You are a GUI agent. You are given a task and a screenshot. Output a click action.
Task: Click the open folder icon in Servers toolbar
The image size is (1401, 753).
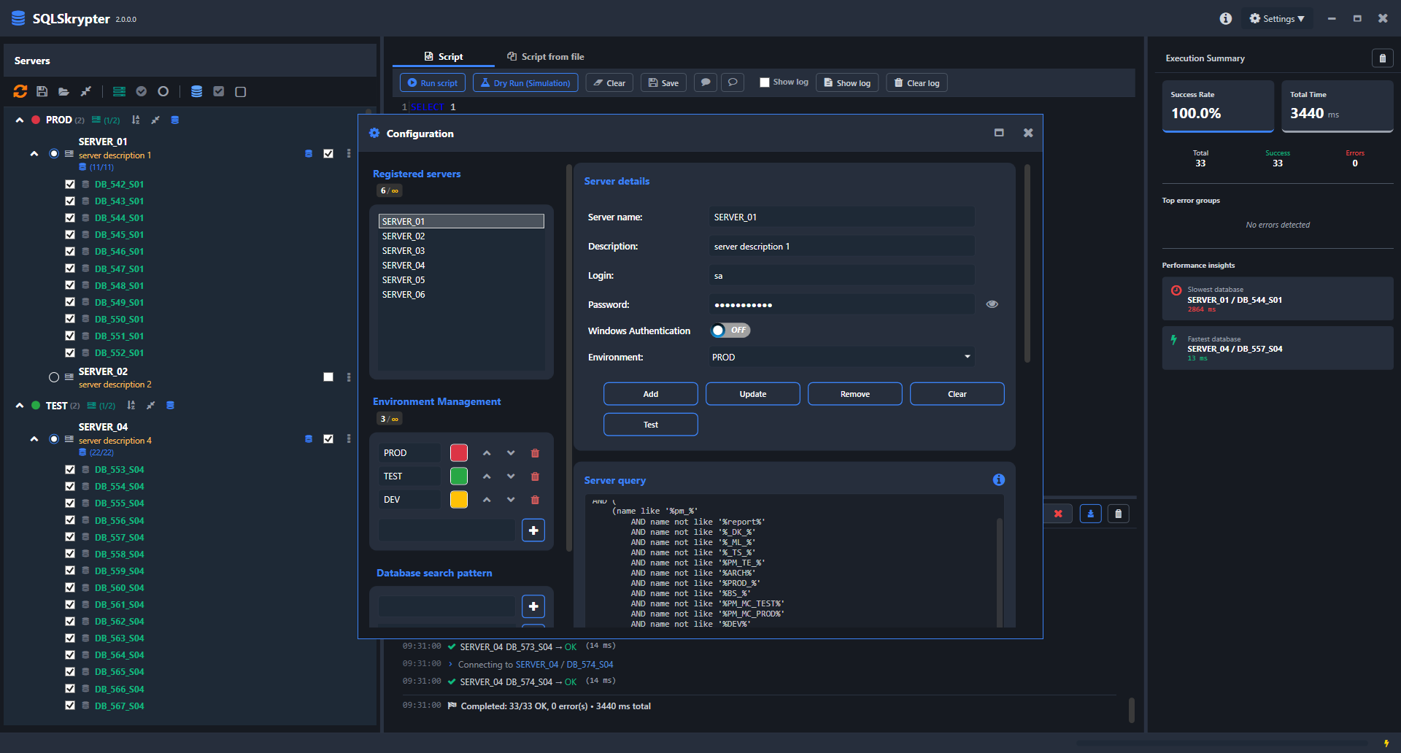pyautogui.click(x=64, y=91)
